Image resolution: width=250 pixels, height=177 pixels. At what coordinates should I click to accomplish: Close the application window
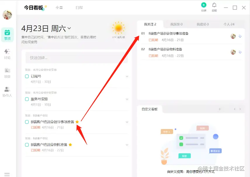[244, 8]
